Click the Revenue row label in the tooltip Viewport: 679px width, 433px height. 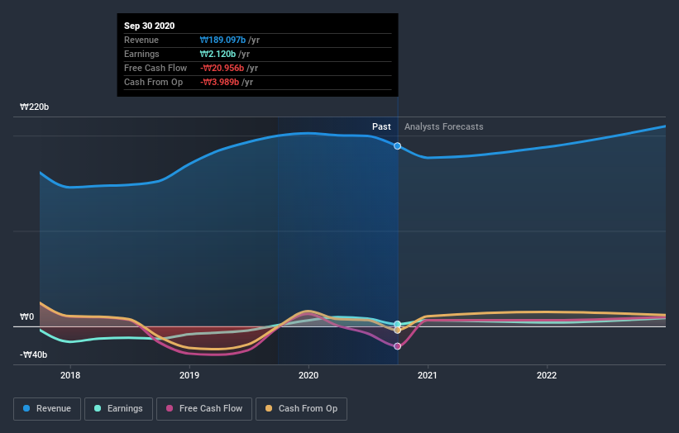coord(141,40)
